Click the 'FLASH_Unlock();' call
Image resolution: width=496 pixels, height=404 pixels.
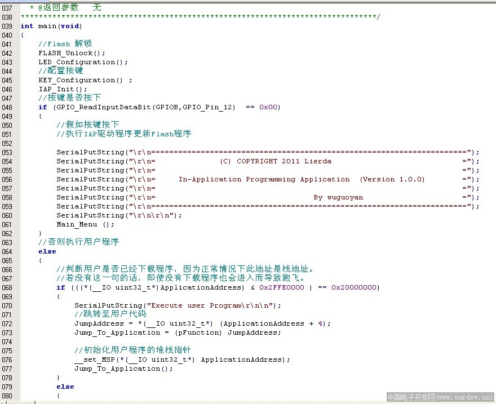pyautogui.click(x=72, y=53)
